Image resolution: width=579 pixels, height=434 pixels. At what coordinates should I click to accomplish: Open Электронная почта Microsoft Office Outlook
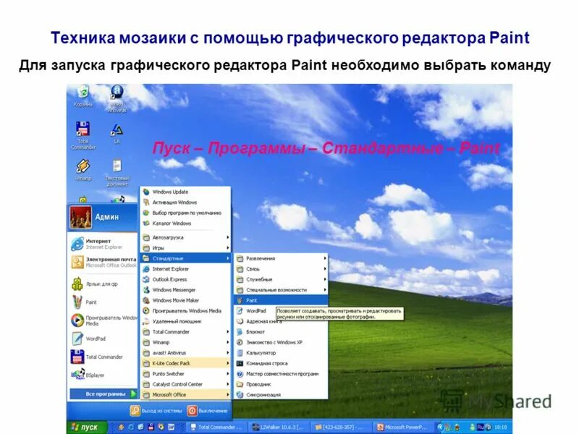tap(103, 260)
